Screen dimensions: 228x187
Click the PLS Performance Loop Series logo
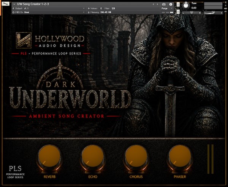15,172
